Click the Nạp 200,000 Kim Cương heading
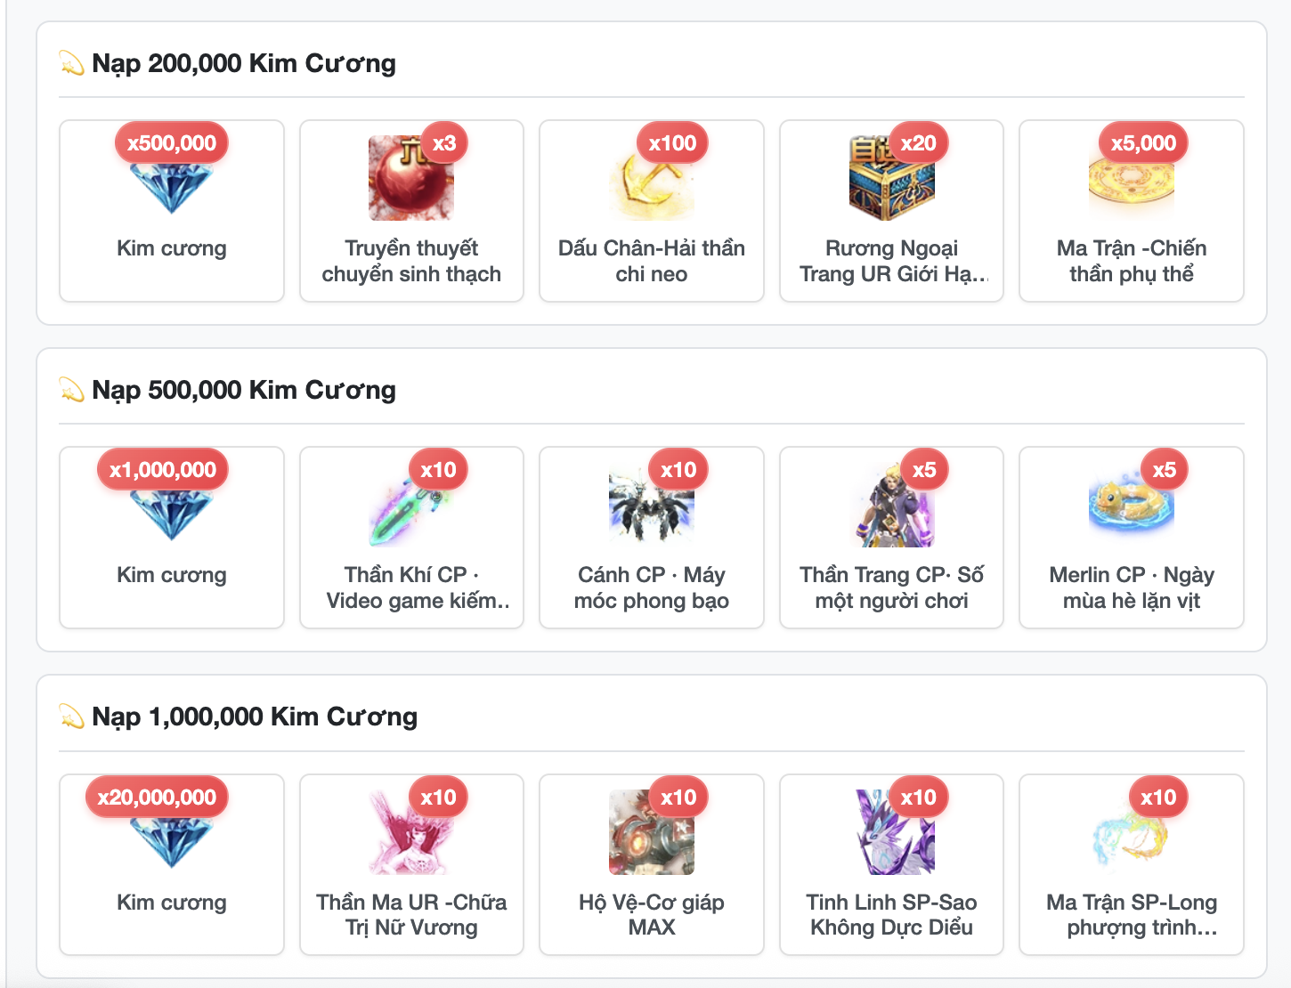 coord(244,63)
